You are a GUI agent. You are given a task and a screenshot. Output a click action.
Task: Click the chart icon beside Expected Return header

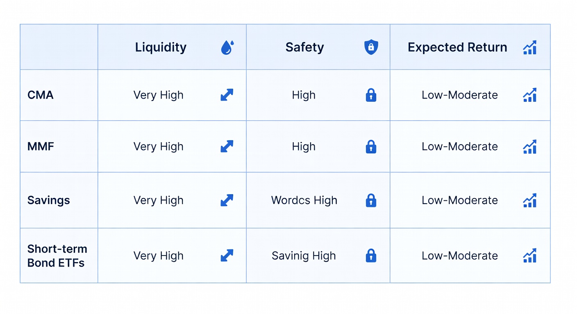point(529,47)
